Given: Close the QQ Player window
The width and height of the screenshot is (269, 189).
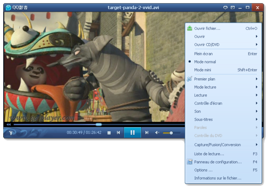Looking at the screenshot, I should coord(257,8).
